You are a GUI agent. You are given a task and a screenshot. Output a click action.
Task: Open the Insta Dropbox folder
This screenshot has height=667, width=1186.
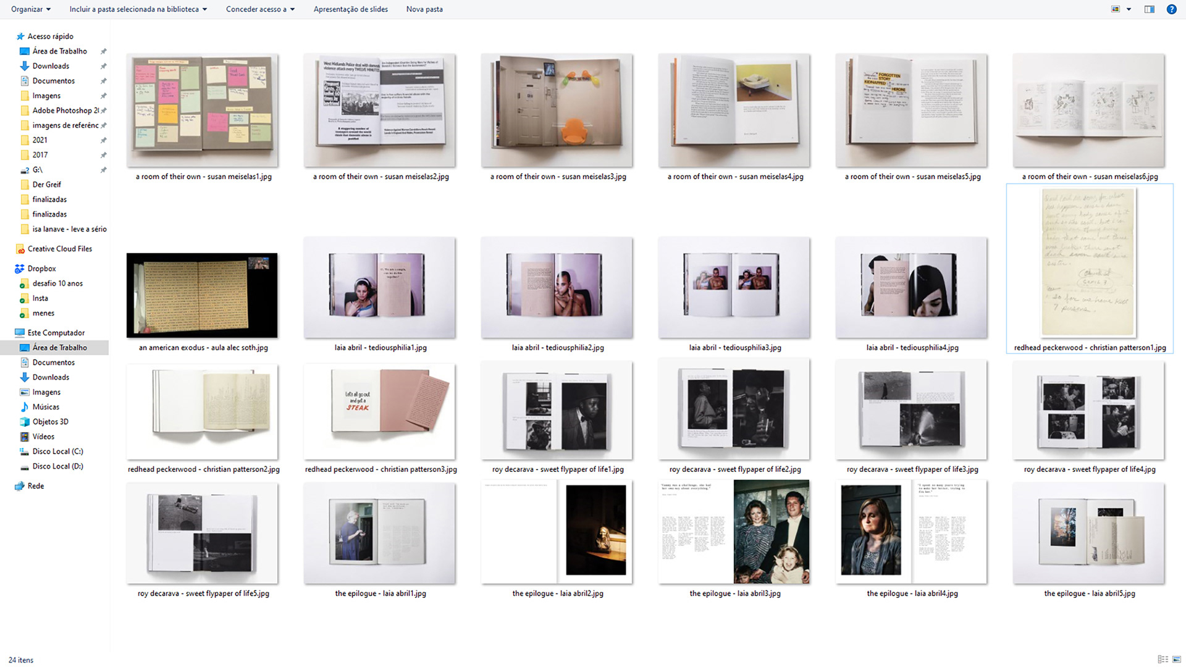(x=40, y=298)
